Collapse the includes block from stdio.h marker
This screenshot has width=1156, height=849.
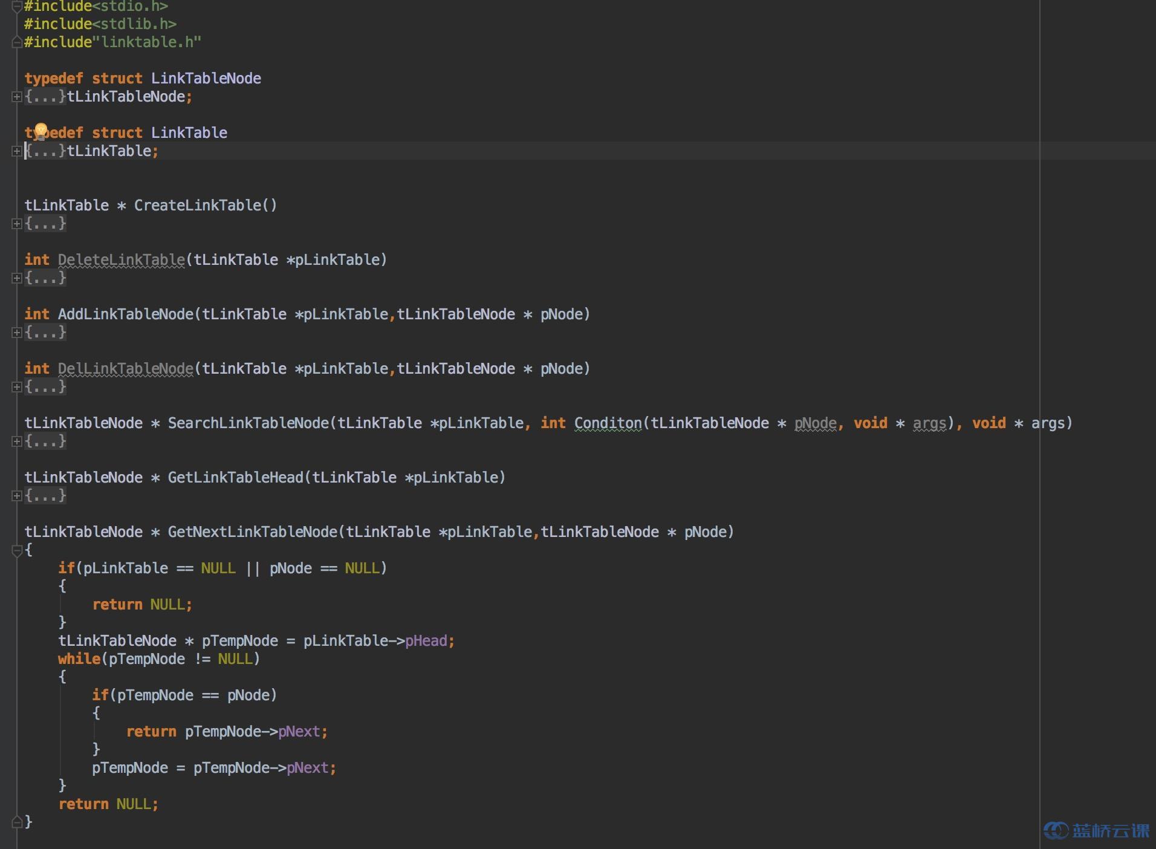coord(17,7)
